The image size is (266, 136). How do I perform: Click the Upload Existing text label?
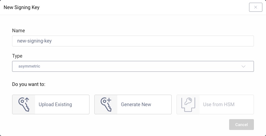coord(55,105)
